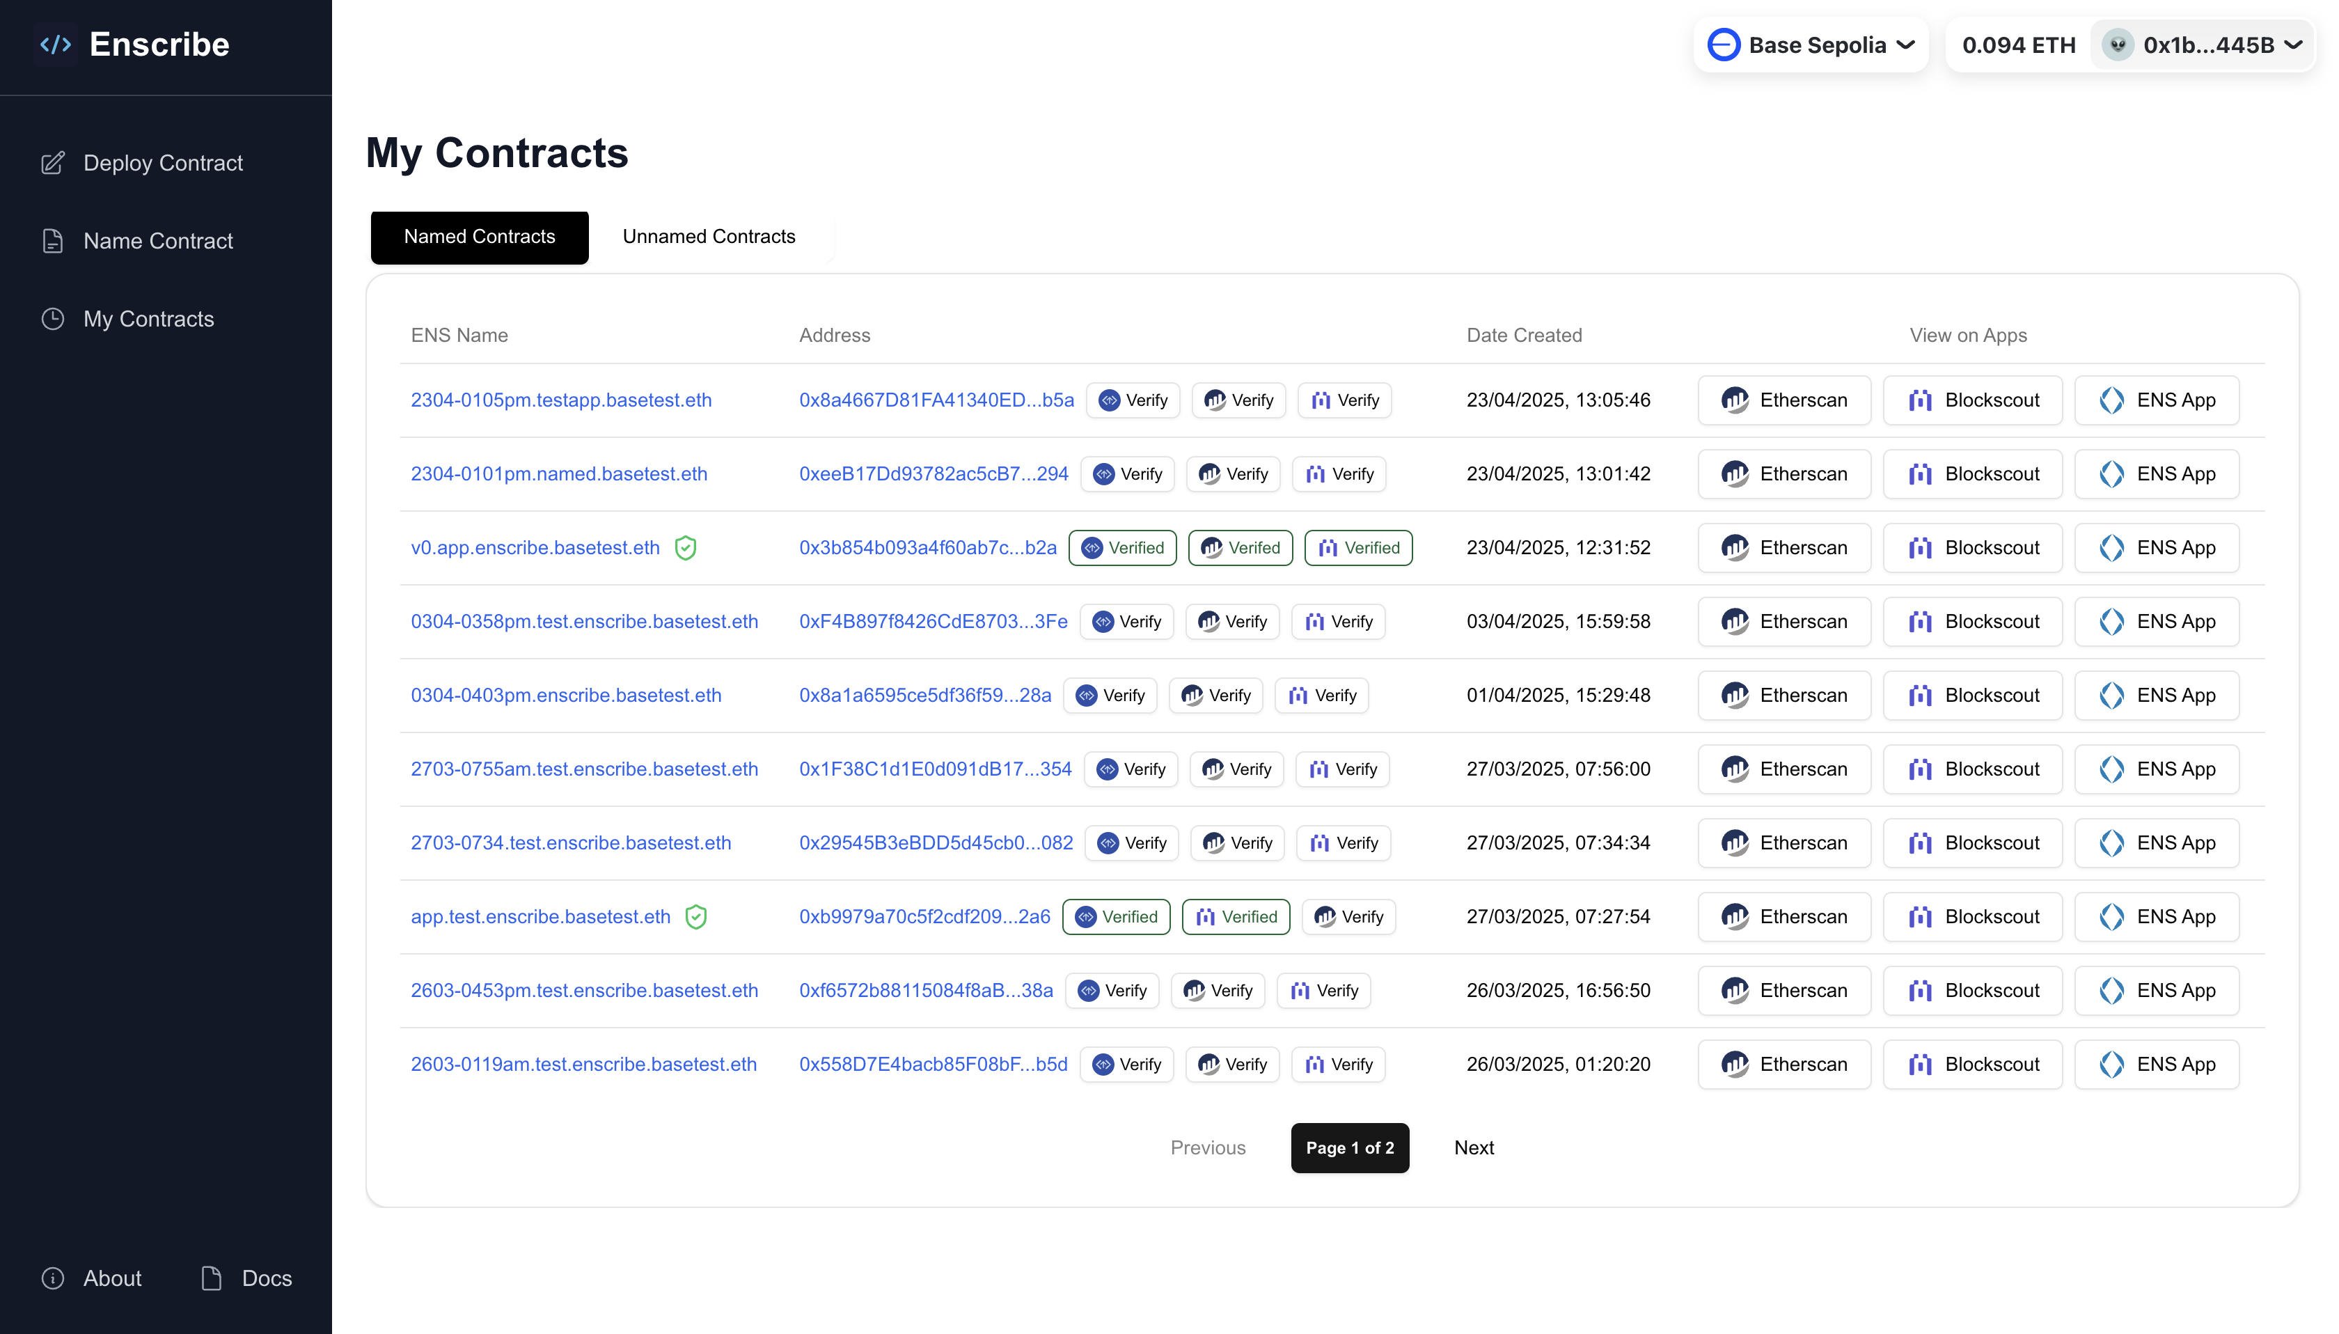The width and height of the screenshot is (2339, 1334).
Task: Click the Base Sepolia network logo icon
Action: pyautogui.click(x=1724, y=45)
